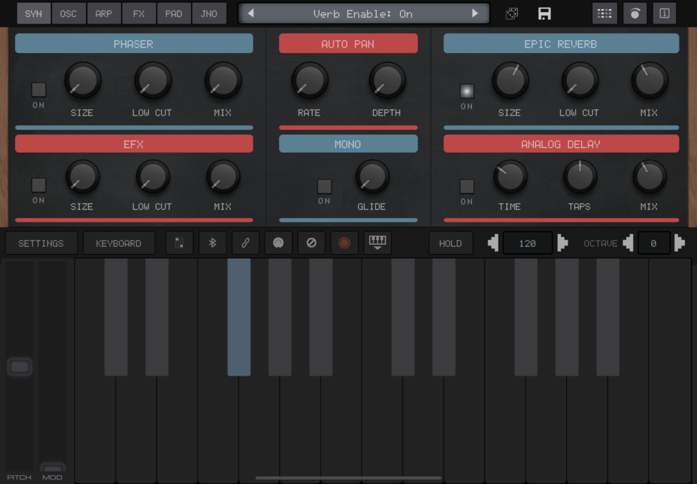Save the preset with the floppy disk icon
This screenshot has width=697, height=484.
coord(545,14)
